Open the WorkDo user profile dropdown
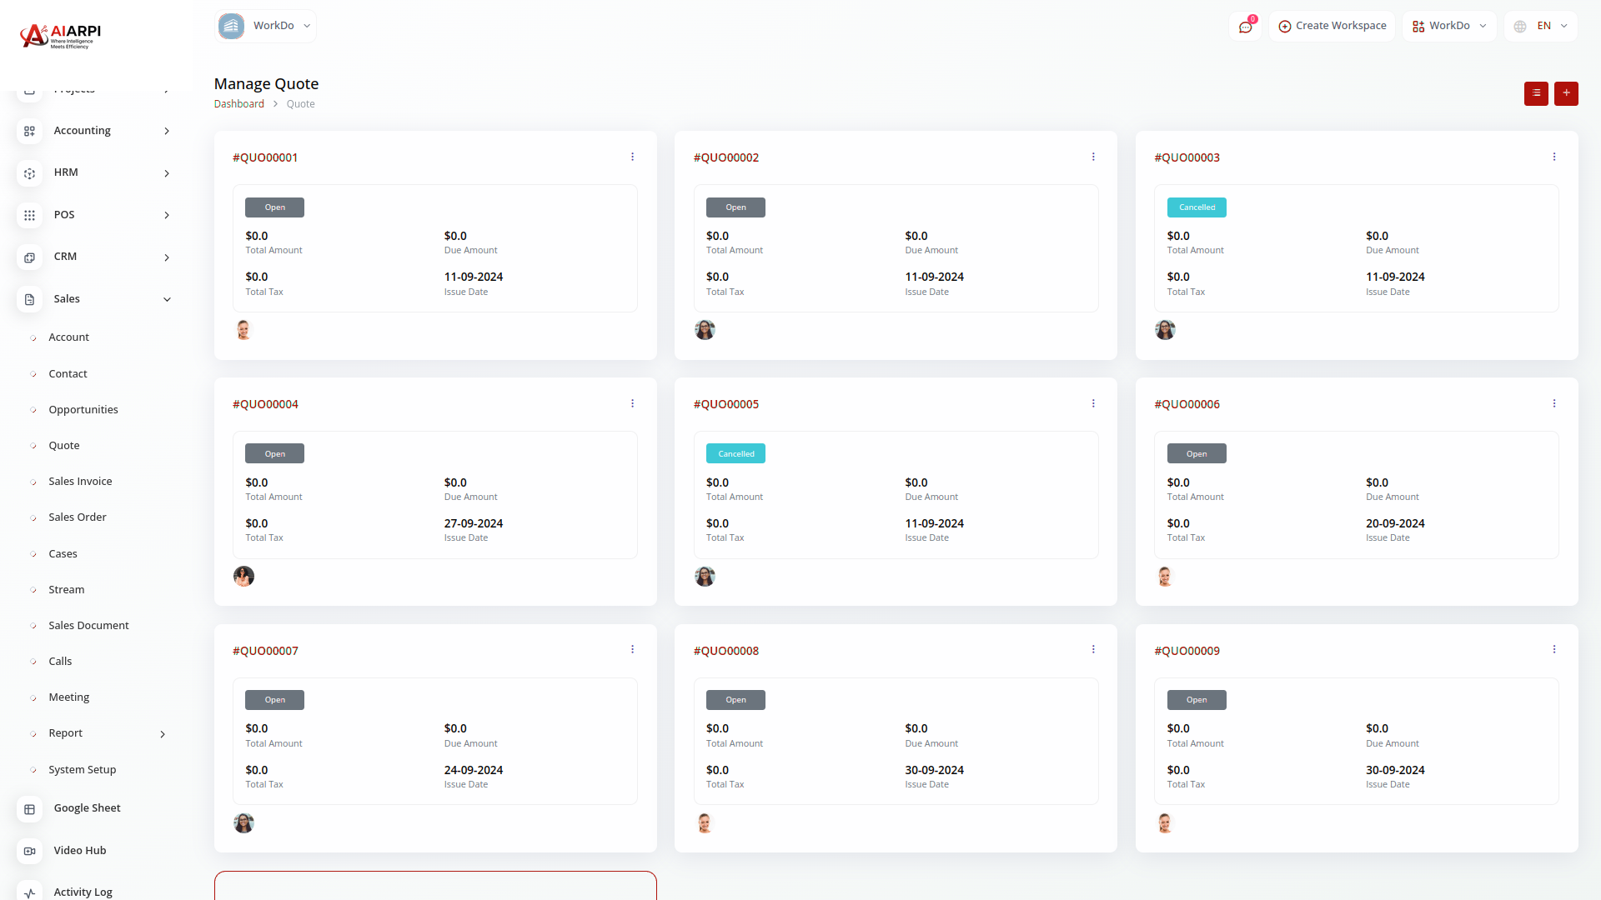Image resolution: width=1601 pixels, height=900 pixels. click(1449, 26)
